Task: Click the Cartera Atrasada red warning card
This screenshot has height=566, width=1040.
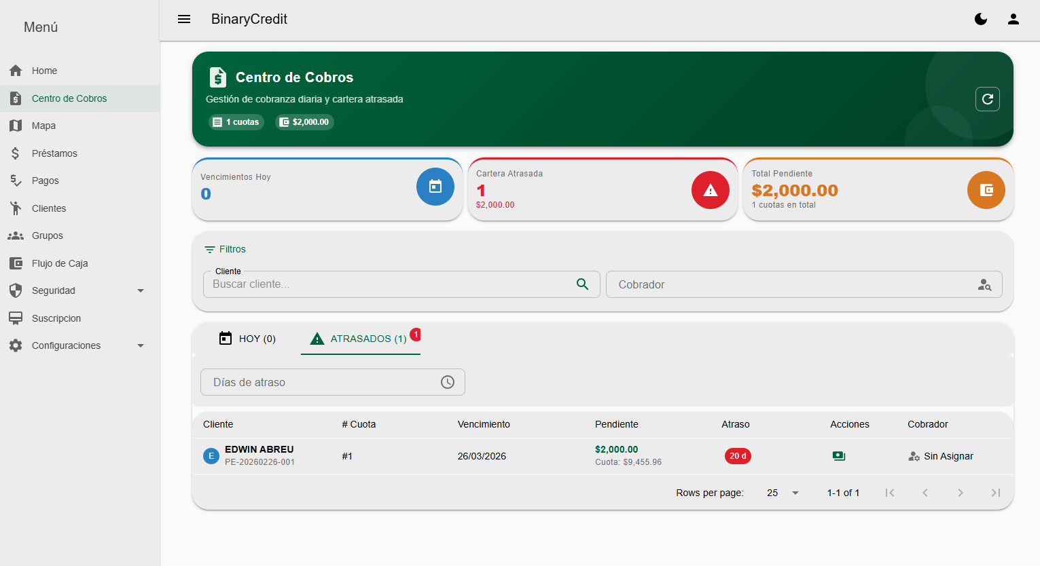Action: pyautogui.click(x=603, y=189)
